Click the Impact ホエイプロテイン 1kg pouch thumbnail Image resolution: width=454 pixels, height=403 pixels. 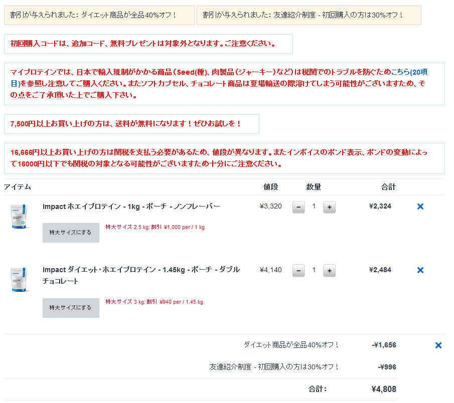pos(19,216)
